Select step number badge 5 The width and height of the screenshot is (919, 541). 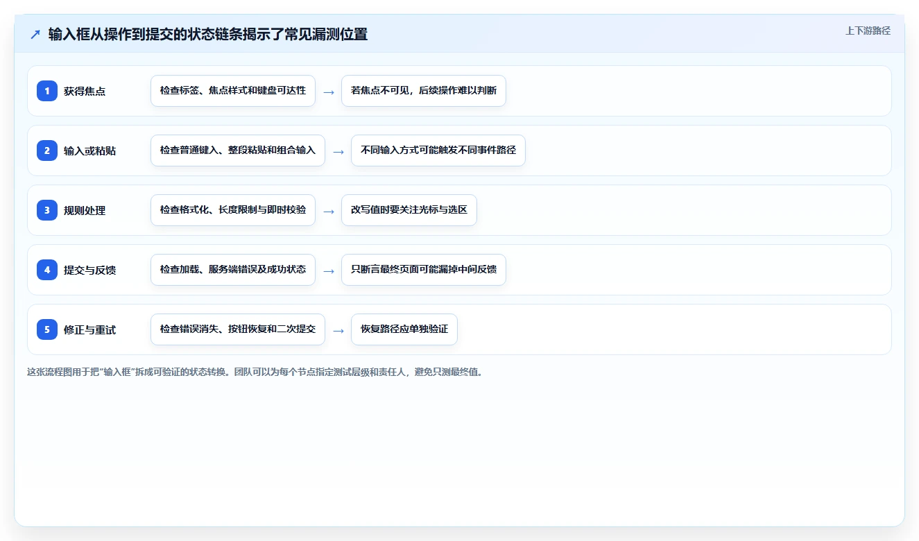pos(47,329)
